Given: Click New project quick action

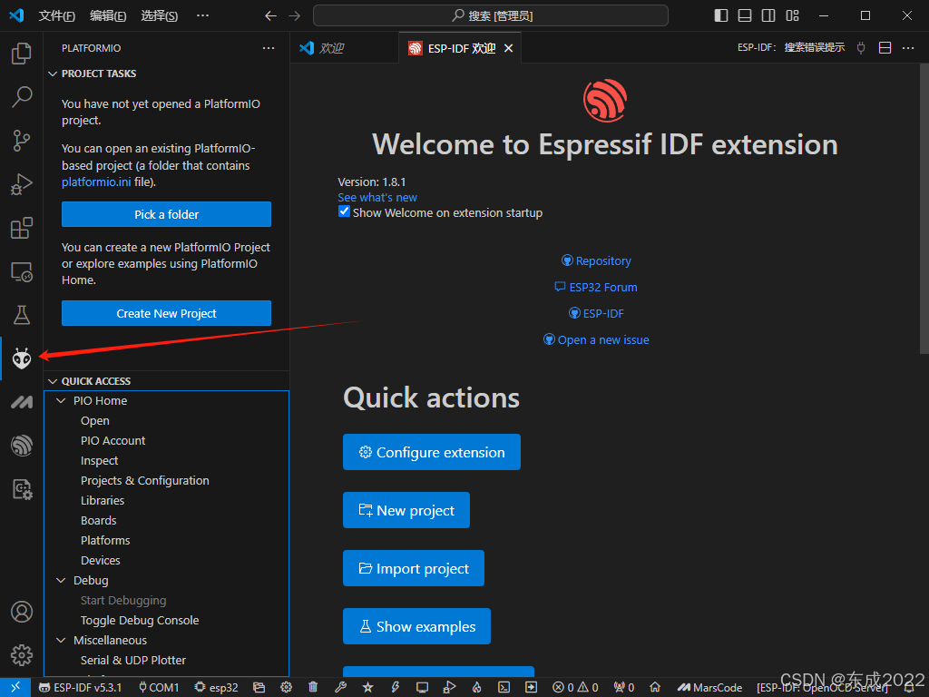Looking at the screenshot, I should (x=406, y=510).
